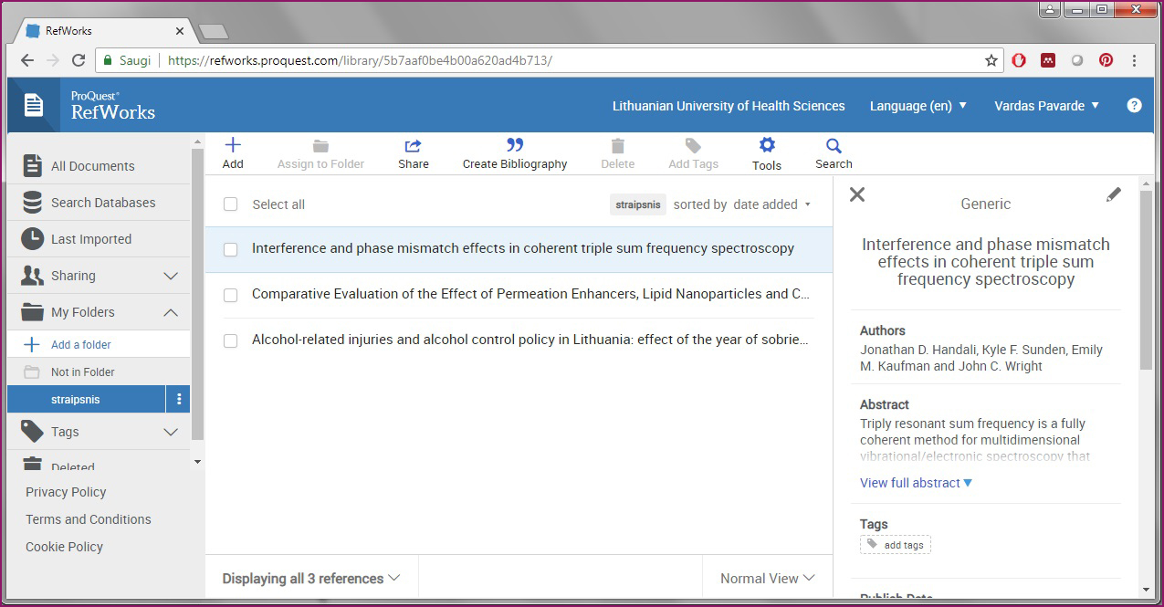This screenshot has height=607, width=1164.
Task: Click the add tags button
Action: (896, 545)
